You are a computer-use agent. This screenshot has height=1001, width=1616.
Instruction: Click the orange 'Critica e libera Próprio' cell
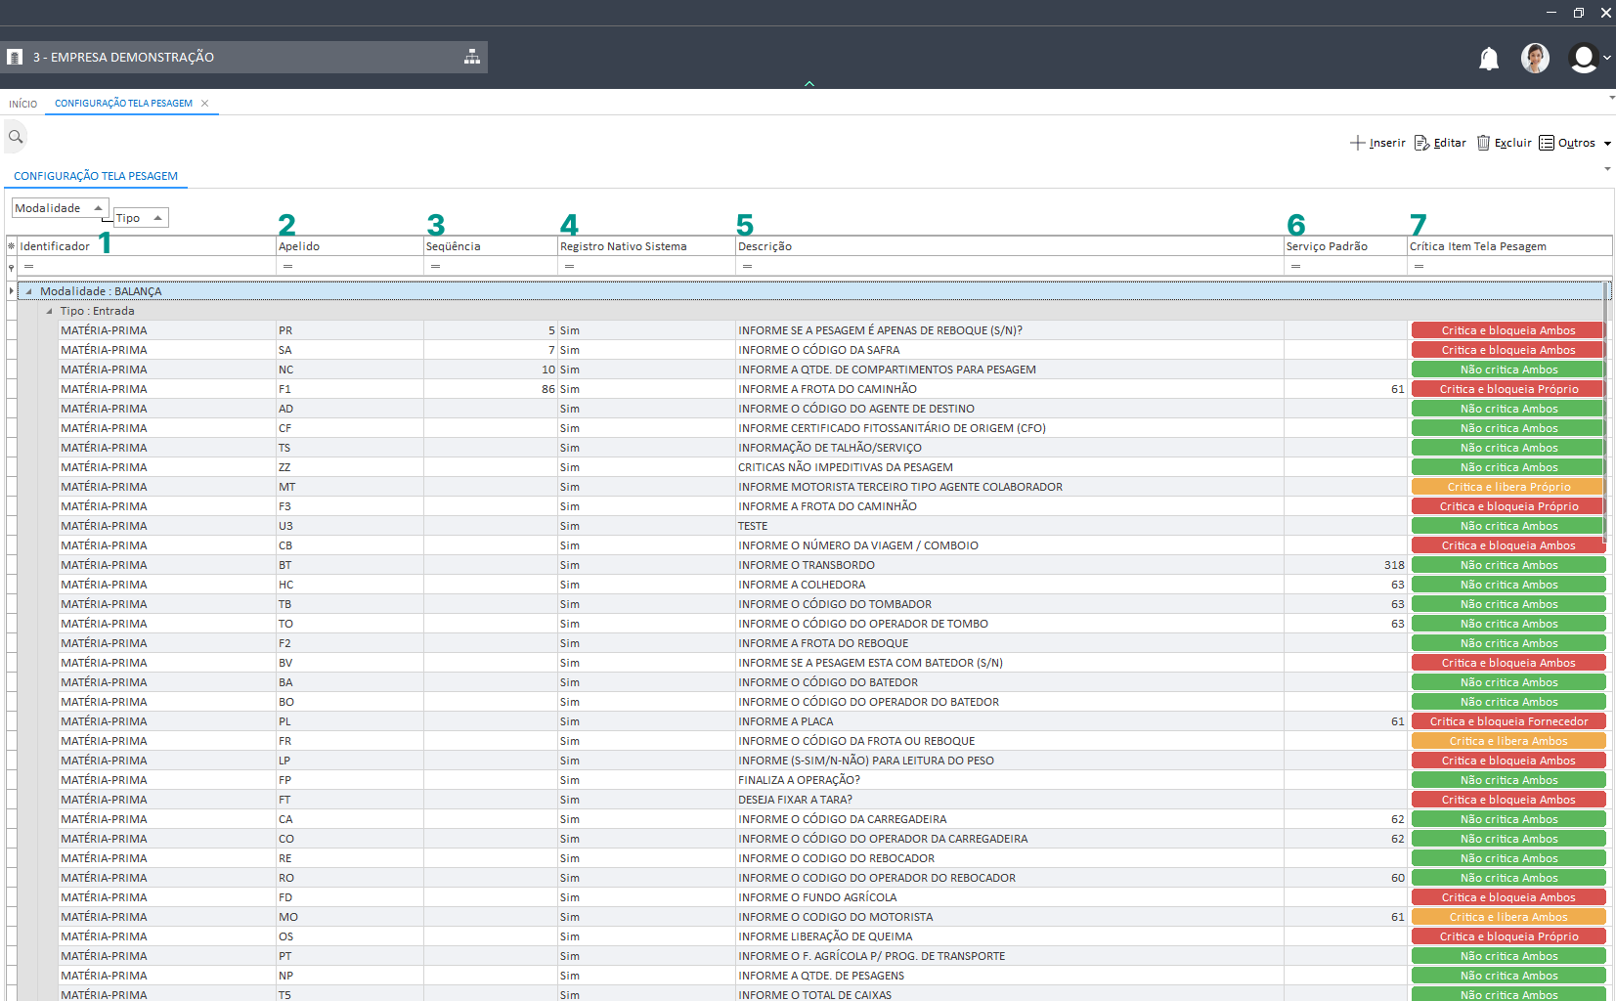pos(1507,487)
